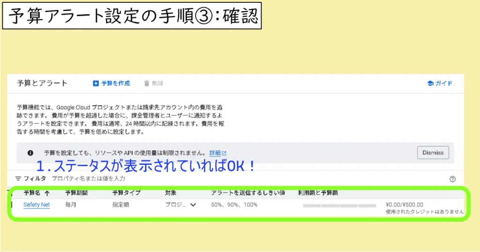Click the 指定額 budget type cell

point(120,205)
